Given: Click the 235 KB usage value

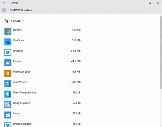Looking at the screenshot, I should click(x=77, y=113).
